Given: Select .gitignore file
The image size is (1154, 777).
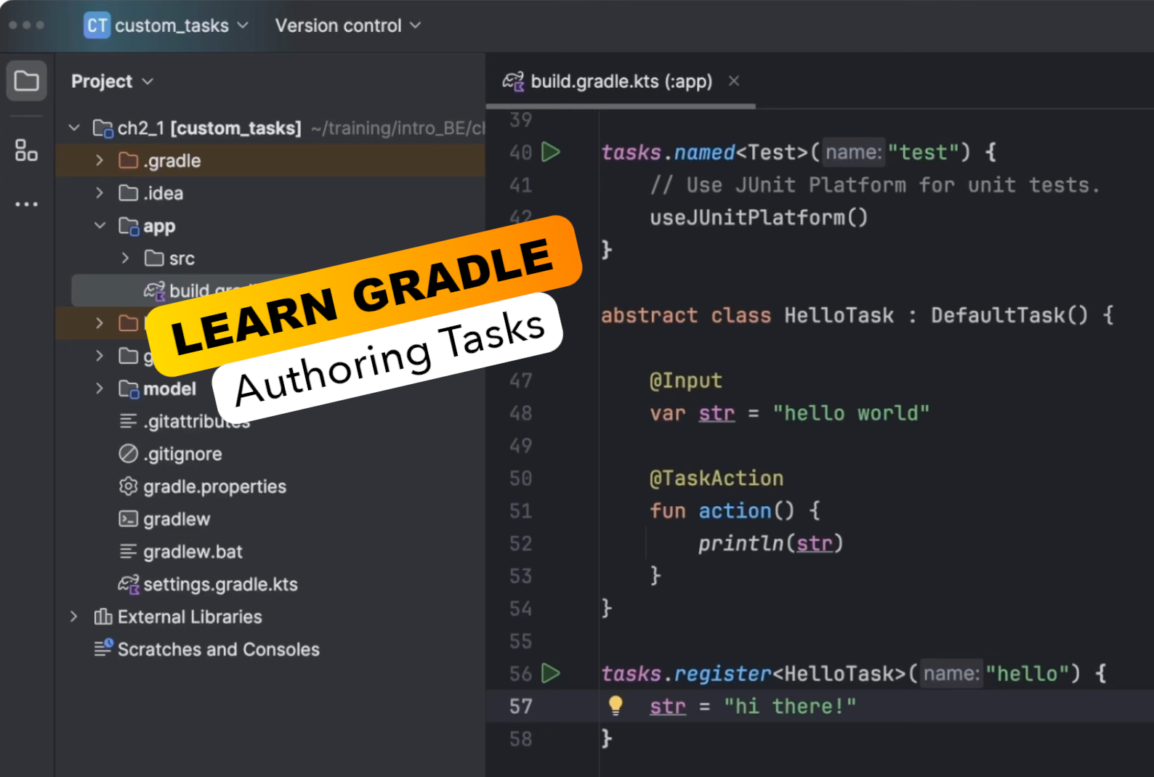Looking at the screenshot, I should pyautogui.click(x=182, y=455).
